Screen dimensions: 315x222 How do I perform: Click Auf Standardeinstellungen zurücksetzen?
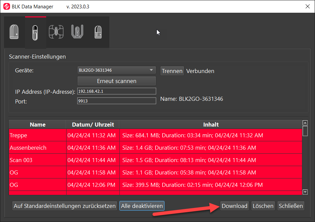[65, 206]
